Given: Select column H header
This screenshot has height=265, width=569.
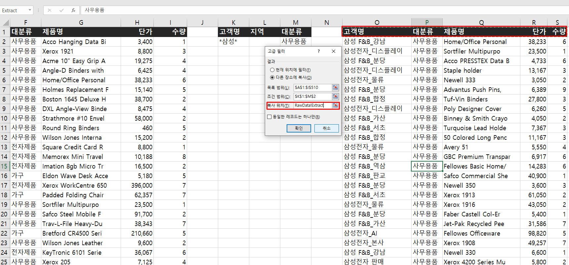Looking at the screenshot, I should pos(137,22).
